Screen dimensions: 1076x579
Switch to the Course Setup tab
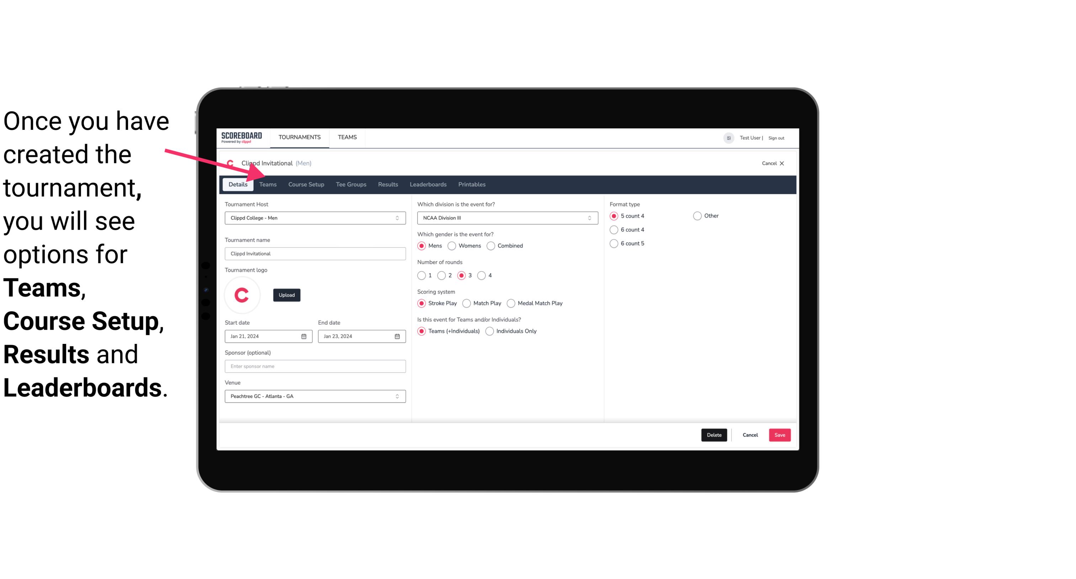305,184
